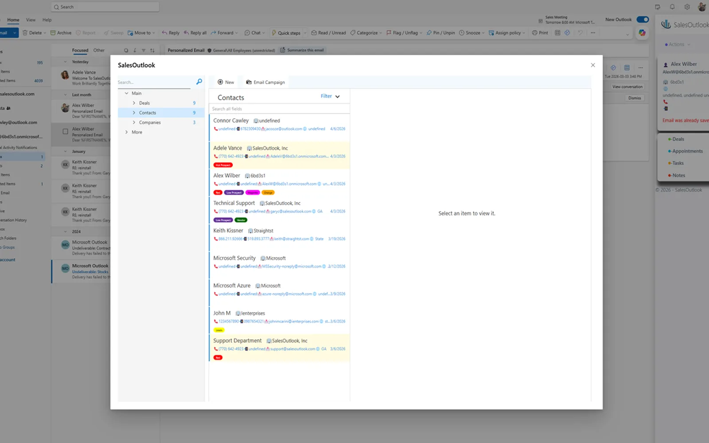Click the Search all fields box
709x443 pixels.
(x=279, y=109)
